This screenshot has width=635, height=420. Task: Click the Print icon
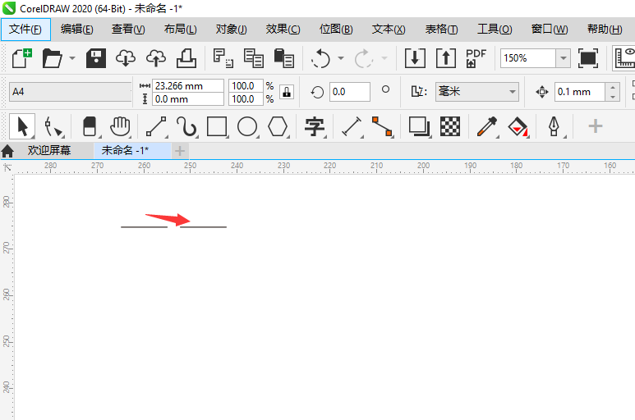pyautogui.click(x=186, y=58)
